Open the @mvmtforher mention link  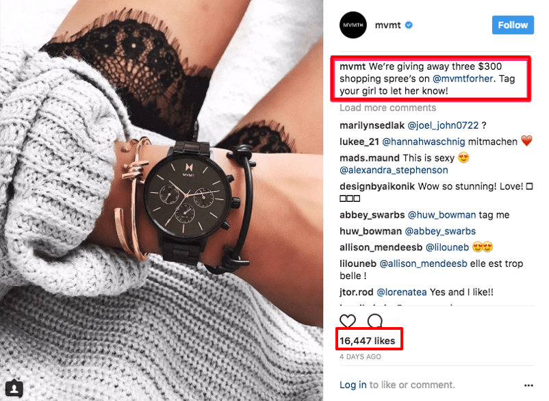coord(463,79)
